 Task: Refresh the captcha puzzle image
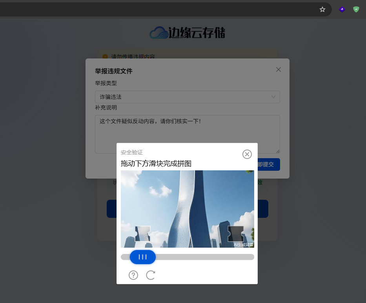151,275
